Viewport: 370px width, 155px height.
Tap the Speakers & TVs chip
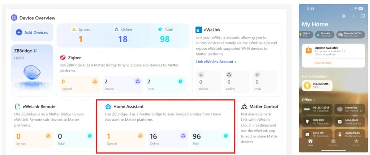click(350, 35)
